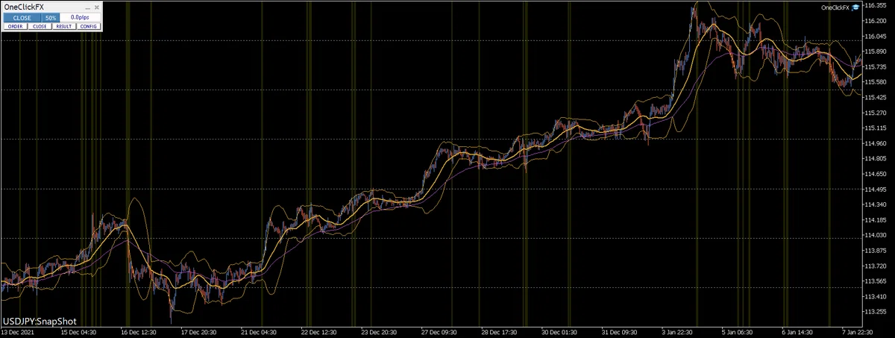Click the 114.340 price scale label
Viewport: 895px width, 338px height.
tap(876, 204)
